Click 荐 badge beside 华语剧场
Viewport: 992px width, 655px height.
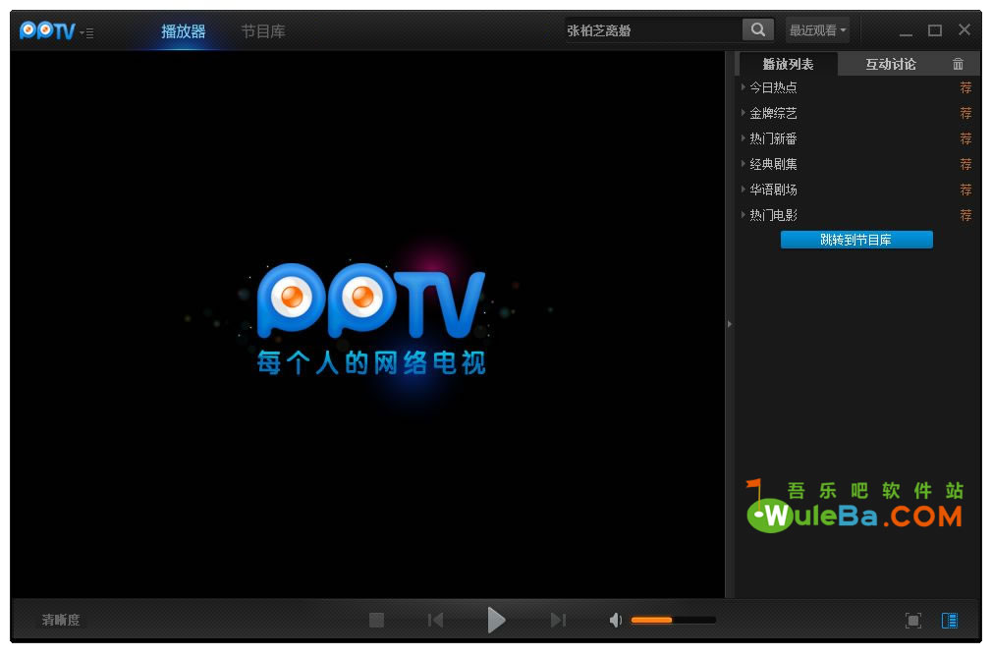click(x=965, y=190)
